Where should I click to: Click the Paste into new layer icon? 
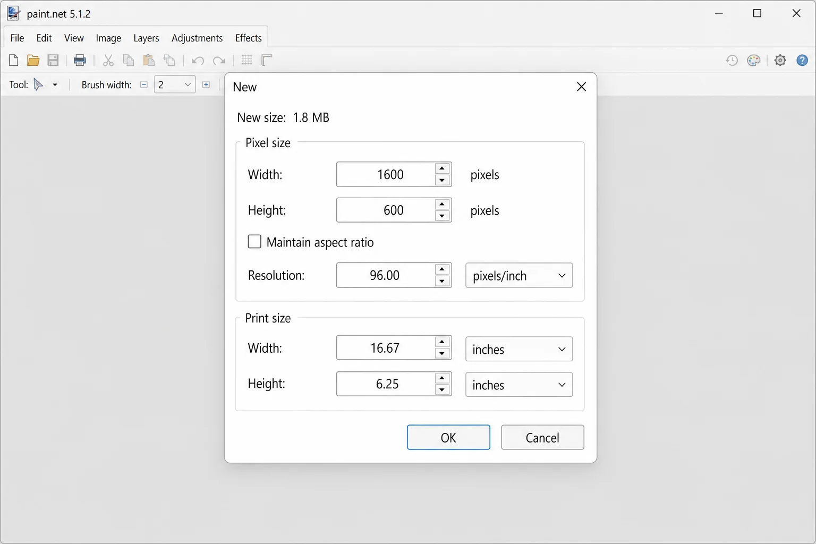tap(169, 60)
